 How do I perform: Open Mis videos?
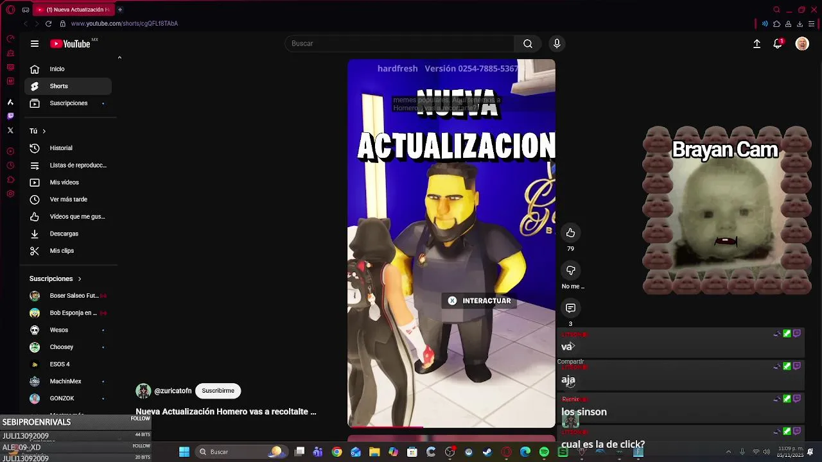[68, 182]
